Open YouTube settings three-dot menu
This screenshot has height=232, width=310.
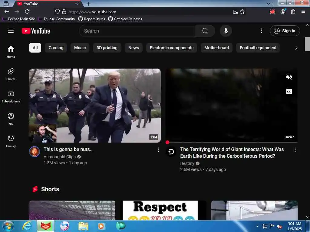(x=261, y=31)
